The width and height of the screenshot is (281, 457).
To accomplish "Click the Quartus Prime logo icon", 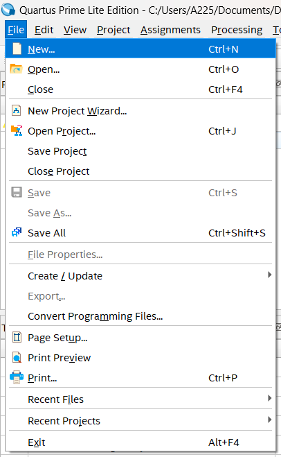I will coord(8,10).
